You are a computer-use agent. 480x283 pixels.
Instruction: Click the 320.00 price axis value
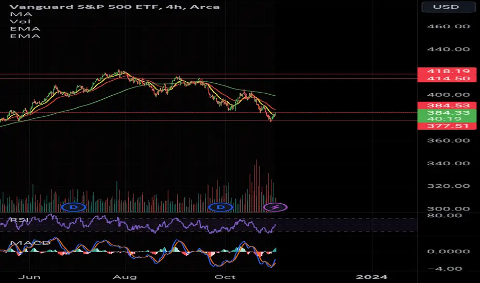449,186
